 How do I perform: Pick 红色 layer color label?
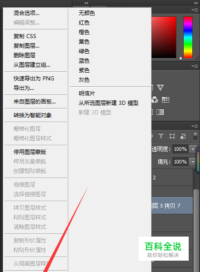(84, 23)
